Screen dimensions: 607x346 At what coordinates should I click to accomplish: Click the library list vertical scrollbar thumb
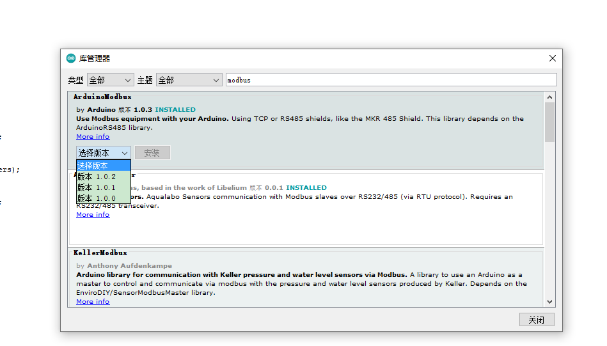[549, 122]
